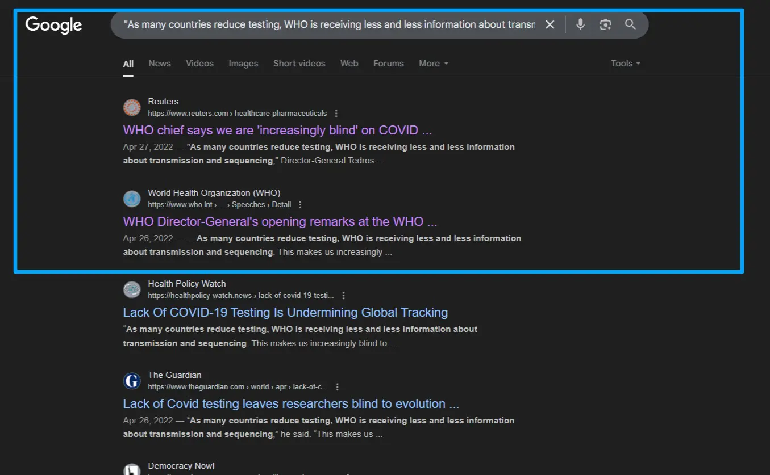The height and width of the screenshot is (475, 770).
Task: Open 'Lack of Covid testing leaves researchers blind' link
Action: pyautogui.click(x=291, y=403)
